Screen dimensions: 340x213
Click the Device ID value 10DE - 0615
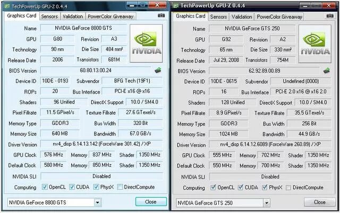tap(224, 81)
